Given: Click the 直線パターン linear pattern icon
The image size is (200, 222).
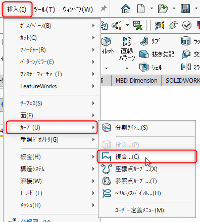Looking at the screenshot, I should click(127, 42).
